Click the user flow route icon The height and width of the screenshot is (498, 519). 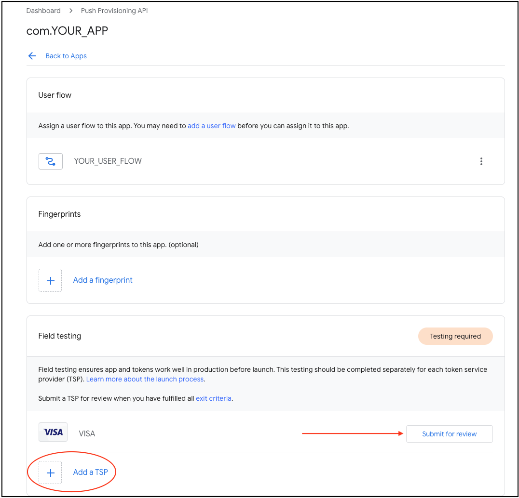[50, 161]
